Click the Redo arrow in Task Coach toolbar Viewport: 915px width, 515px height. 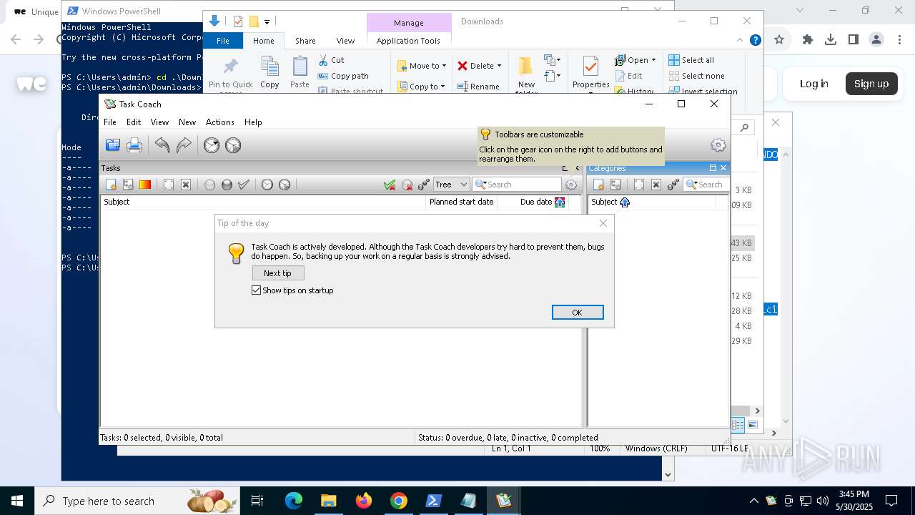coord(184,146)
